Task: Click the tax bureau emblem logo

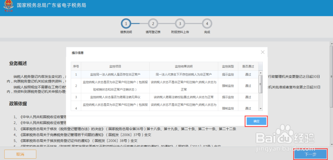Action: [8, 6]
